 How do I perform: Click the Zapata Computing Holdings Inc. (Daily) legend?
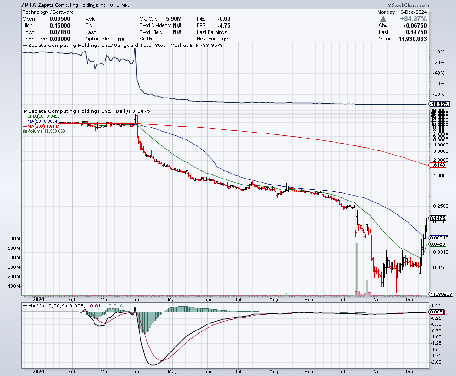point(86,111)
